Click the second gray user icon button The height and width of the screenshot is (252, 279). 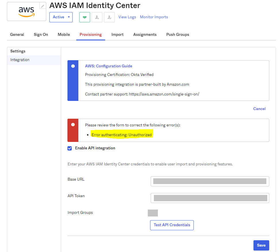(x=109, y=17)
